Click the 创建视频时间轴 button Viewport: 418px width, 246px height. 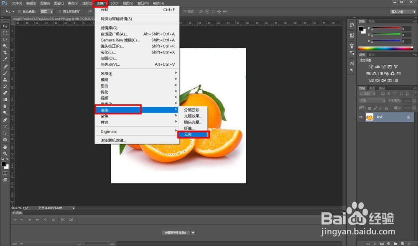(176, 233)
